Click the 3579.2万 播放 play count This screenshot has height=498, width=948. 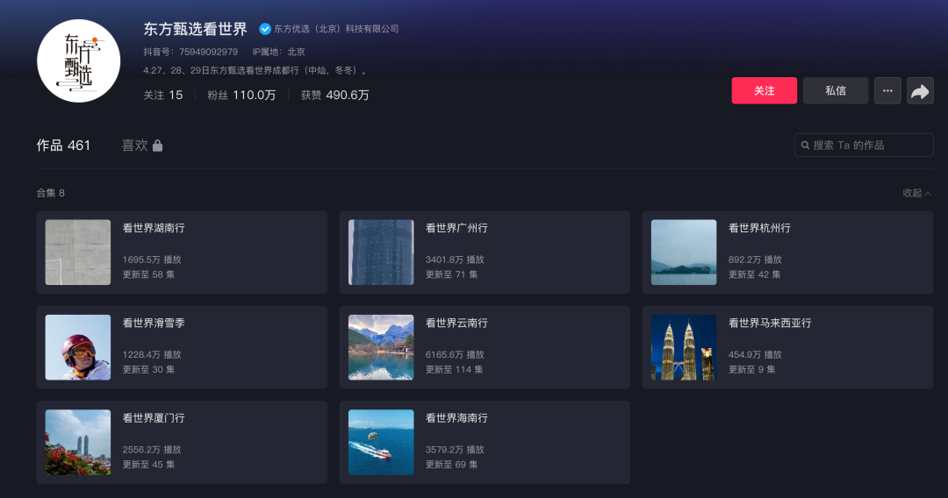[455, 449]
